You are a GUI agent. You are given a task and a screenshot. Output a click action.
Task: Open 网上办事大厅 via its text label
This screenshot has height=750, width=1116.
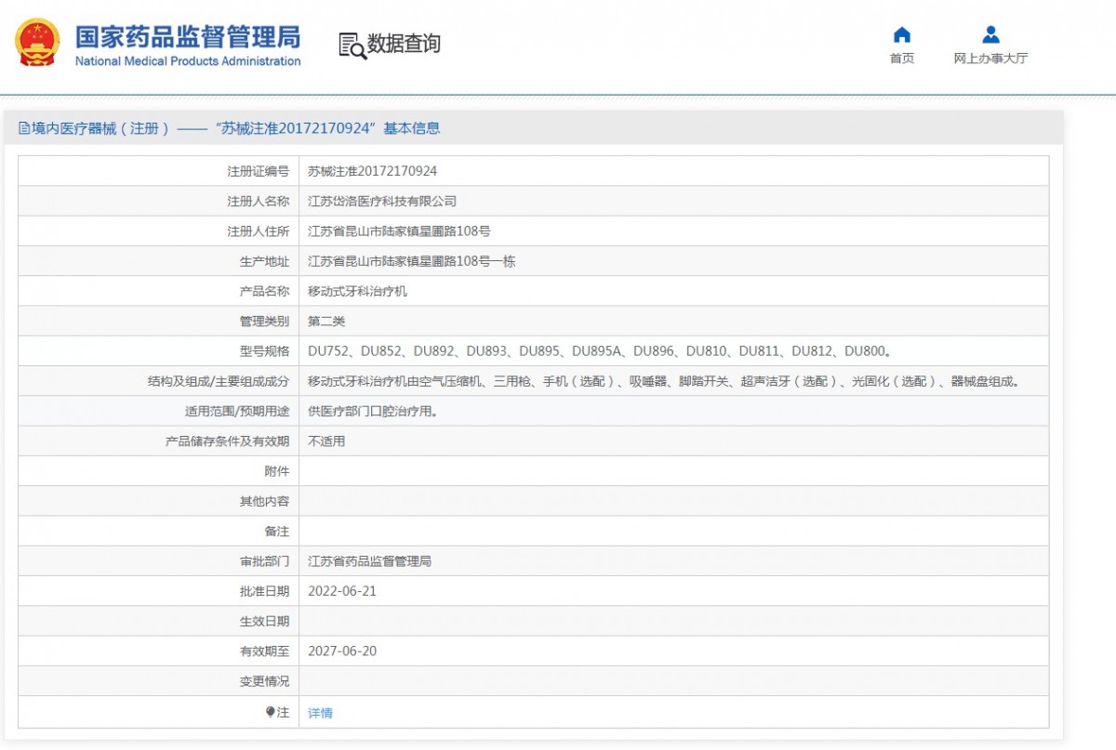[990, 59]
